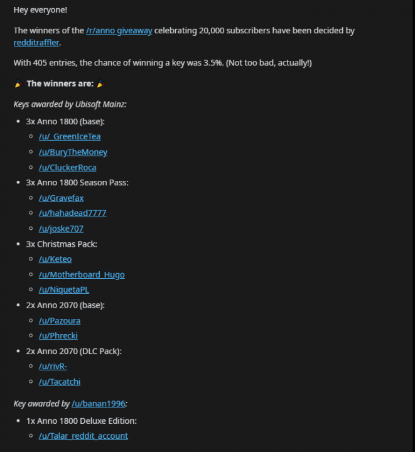Image resolution: width=415 pixels, height=452 pixels.
Task: Select the /u/hahadead7777 profile link
Action: tap(72, 213)
